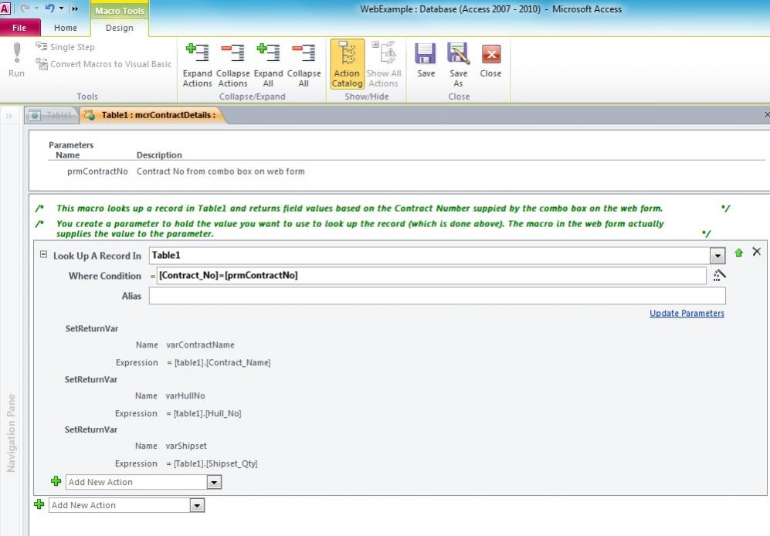Click the Table1 record source field

(429, 256)
